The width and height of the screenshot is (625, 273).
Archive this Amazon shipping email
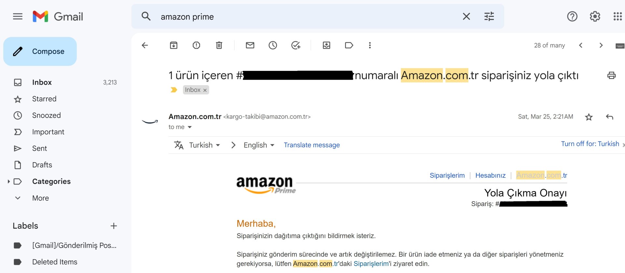click(x=174, y=45)
